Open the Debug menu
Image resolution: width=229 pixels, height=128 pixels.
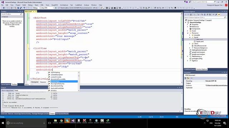click(x=30, y=5)
